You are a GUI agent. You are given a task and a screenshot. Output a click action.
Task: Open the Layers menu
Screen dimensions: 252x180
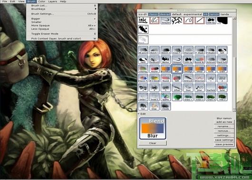[53, 1]
